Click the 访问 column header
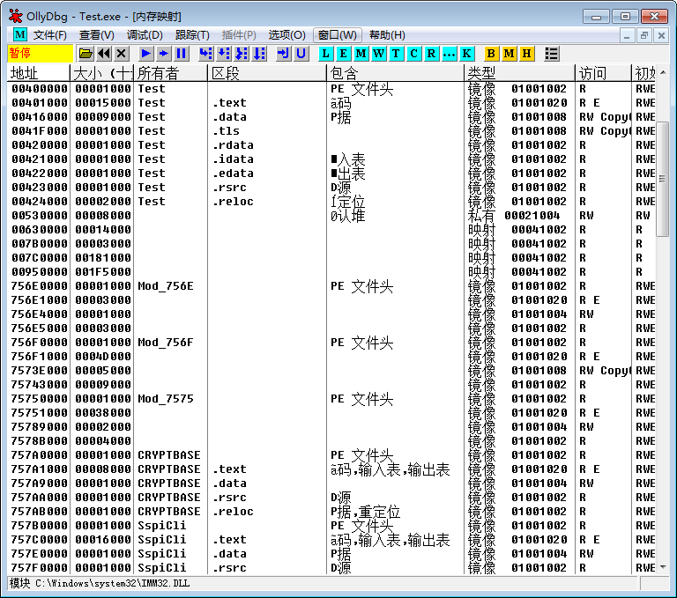This screenshot has width=677, height=598. (604, 73)
